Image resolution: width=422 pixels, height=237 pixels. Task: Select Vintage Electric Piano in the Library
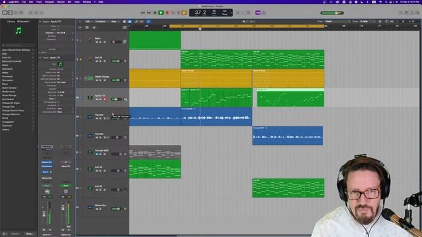click(13, 111)
